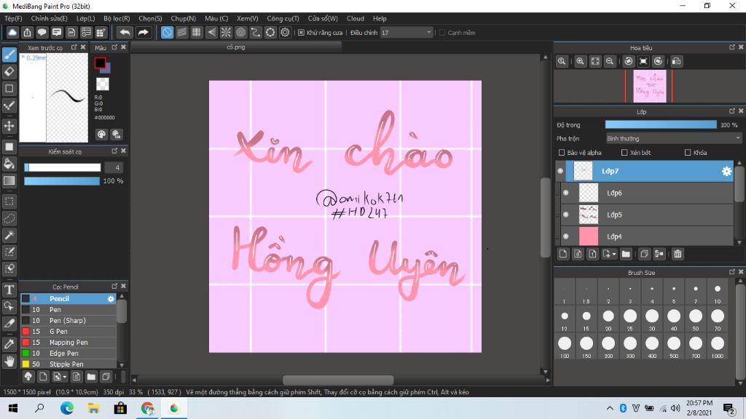
Task: Enable the Bảo vệ alpha checkbox
Action: [562, 153]
